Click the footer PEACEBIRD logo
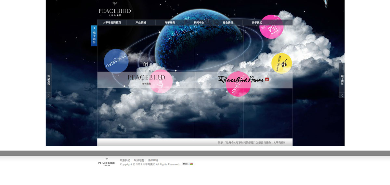The image size is (390, 185). tap(107, 162)
